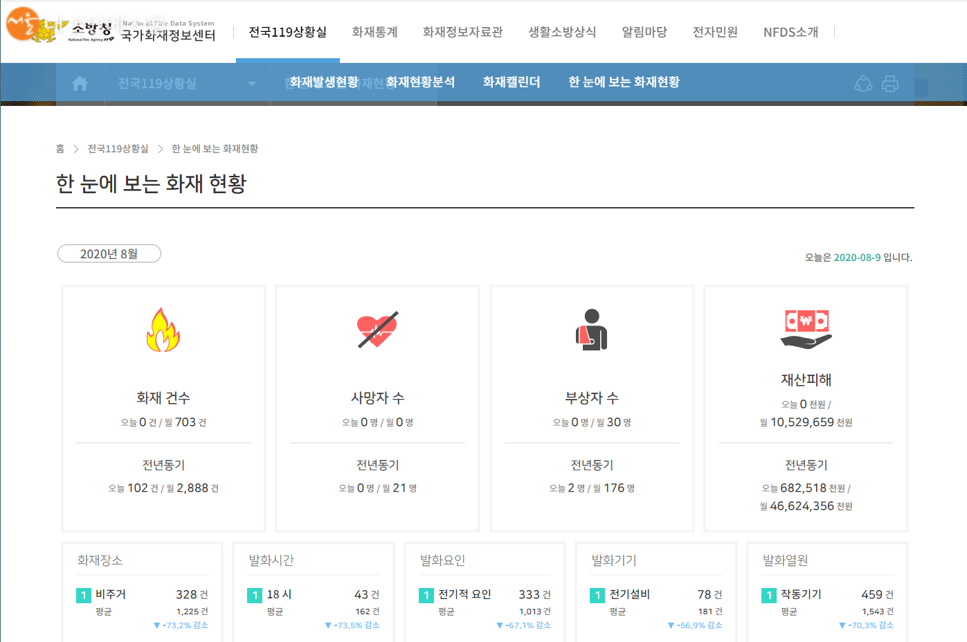The height and width of the screenshot is (642, 967).
Task: Click the print icon in the navigation bar
Action: pyautogui.click(x=889, y=84)
